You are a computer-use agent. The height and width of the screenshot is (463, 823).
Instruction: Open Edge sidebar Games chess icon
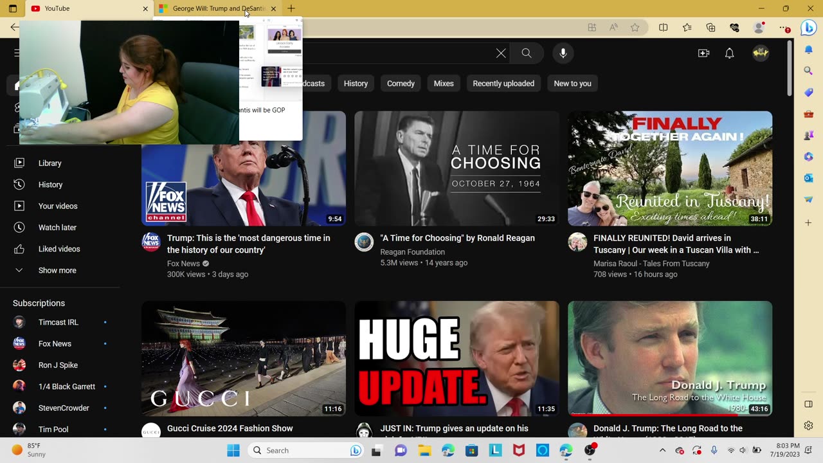click(x=808, y=135)
